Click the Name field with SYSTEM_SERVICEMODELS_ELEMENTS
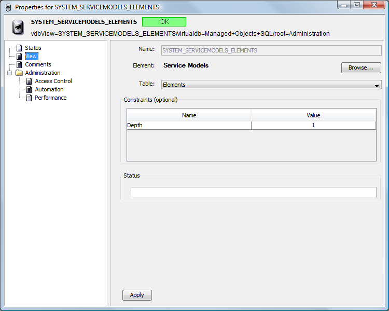The height and width of the screenshot is (311, 389). [271, 50]
